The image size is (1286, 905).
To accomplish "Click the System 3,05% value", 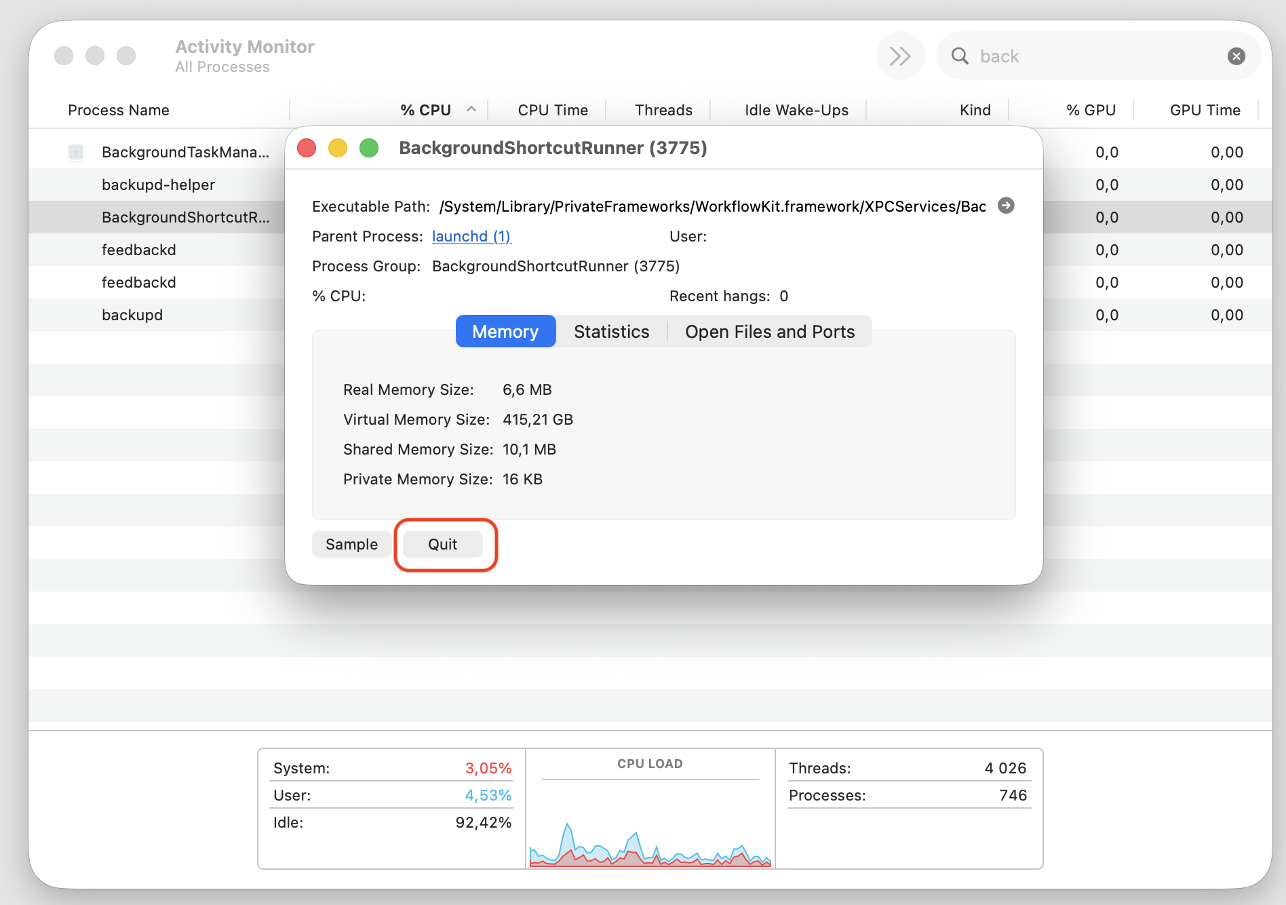I will click(x=488, y=768).
